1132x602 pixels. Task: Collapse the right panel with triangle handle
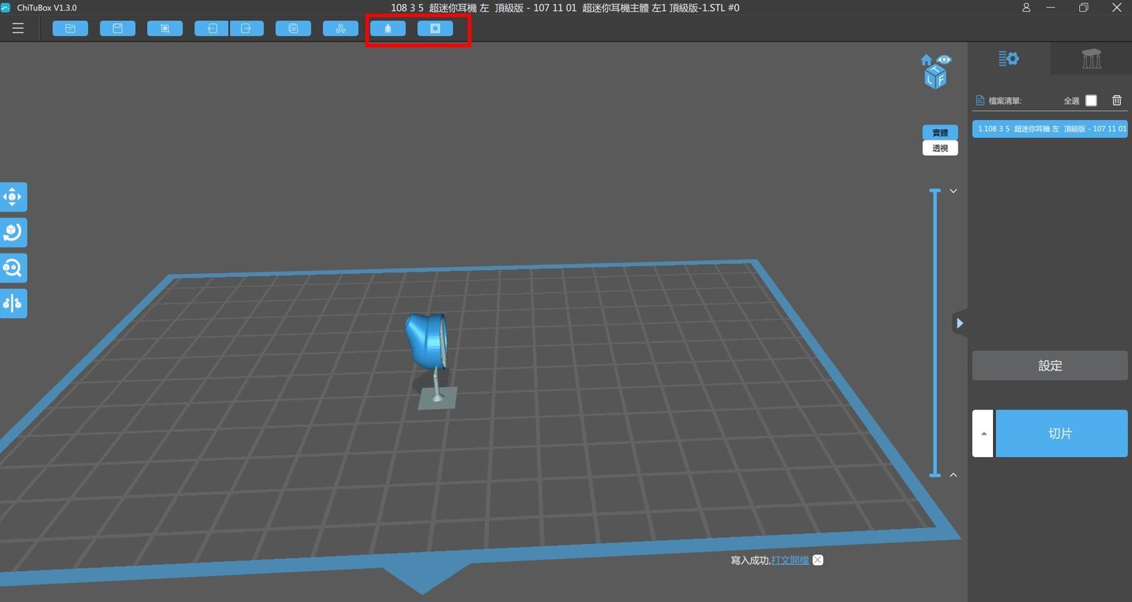[960, 323]
